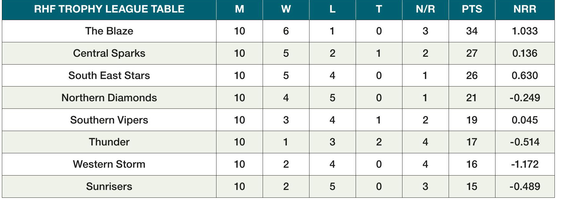Click Northern Diamonds in the table

(109, 98)
